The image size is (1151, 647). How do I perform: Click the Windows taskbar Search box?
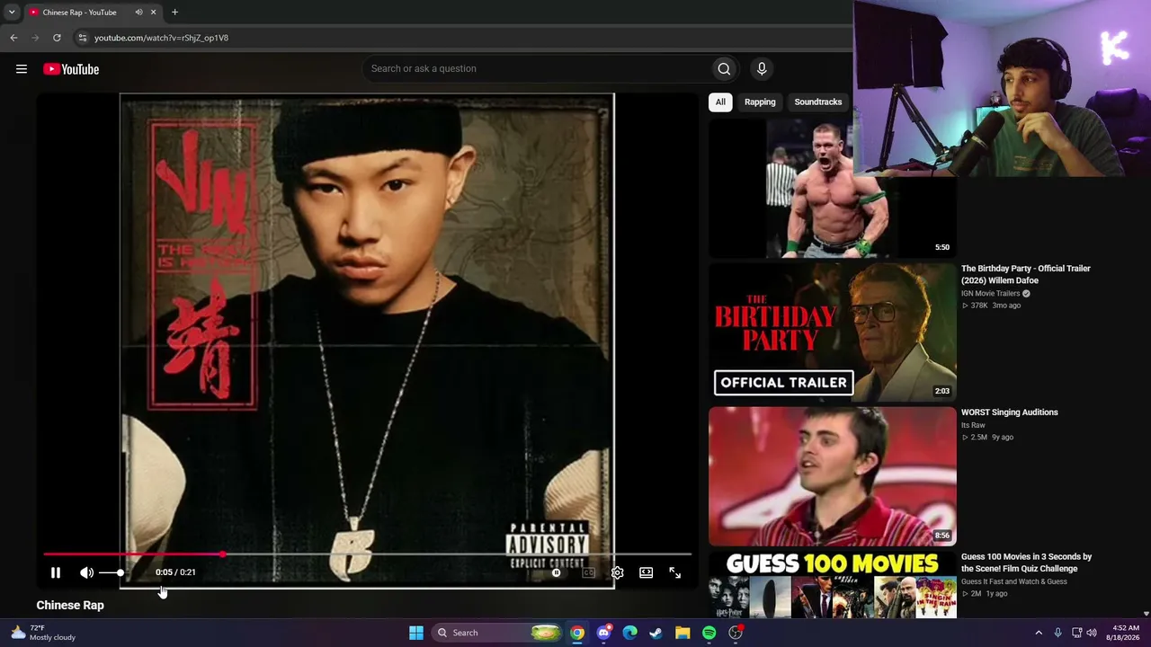tap(498, 633)
